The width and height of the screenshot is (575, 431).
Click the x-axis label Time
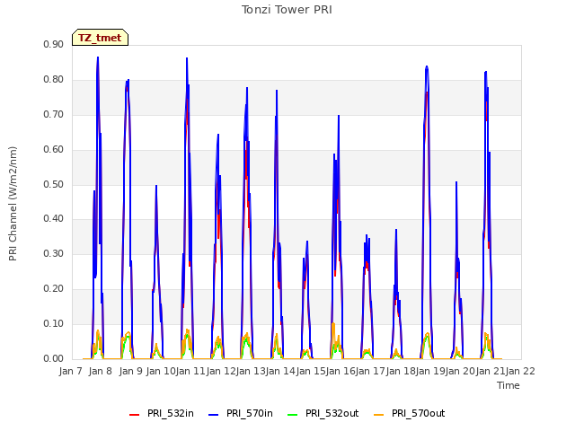click(509, 385)
